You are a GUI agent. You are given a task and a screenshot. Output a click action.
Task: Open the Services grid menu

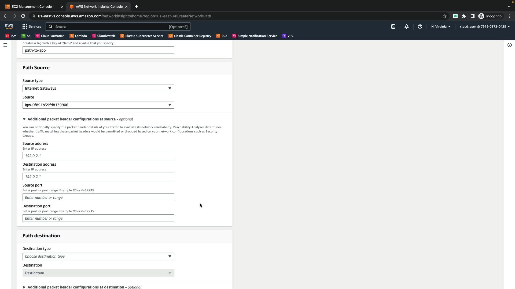pyautogui.click(x=32, y=26)
